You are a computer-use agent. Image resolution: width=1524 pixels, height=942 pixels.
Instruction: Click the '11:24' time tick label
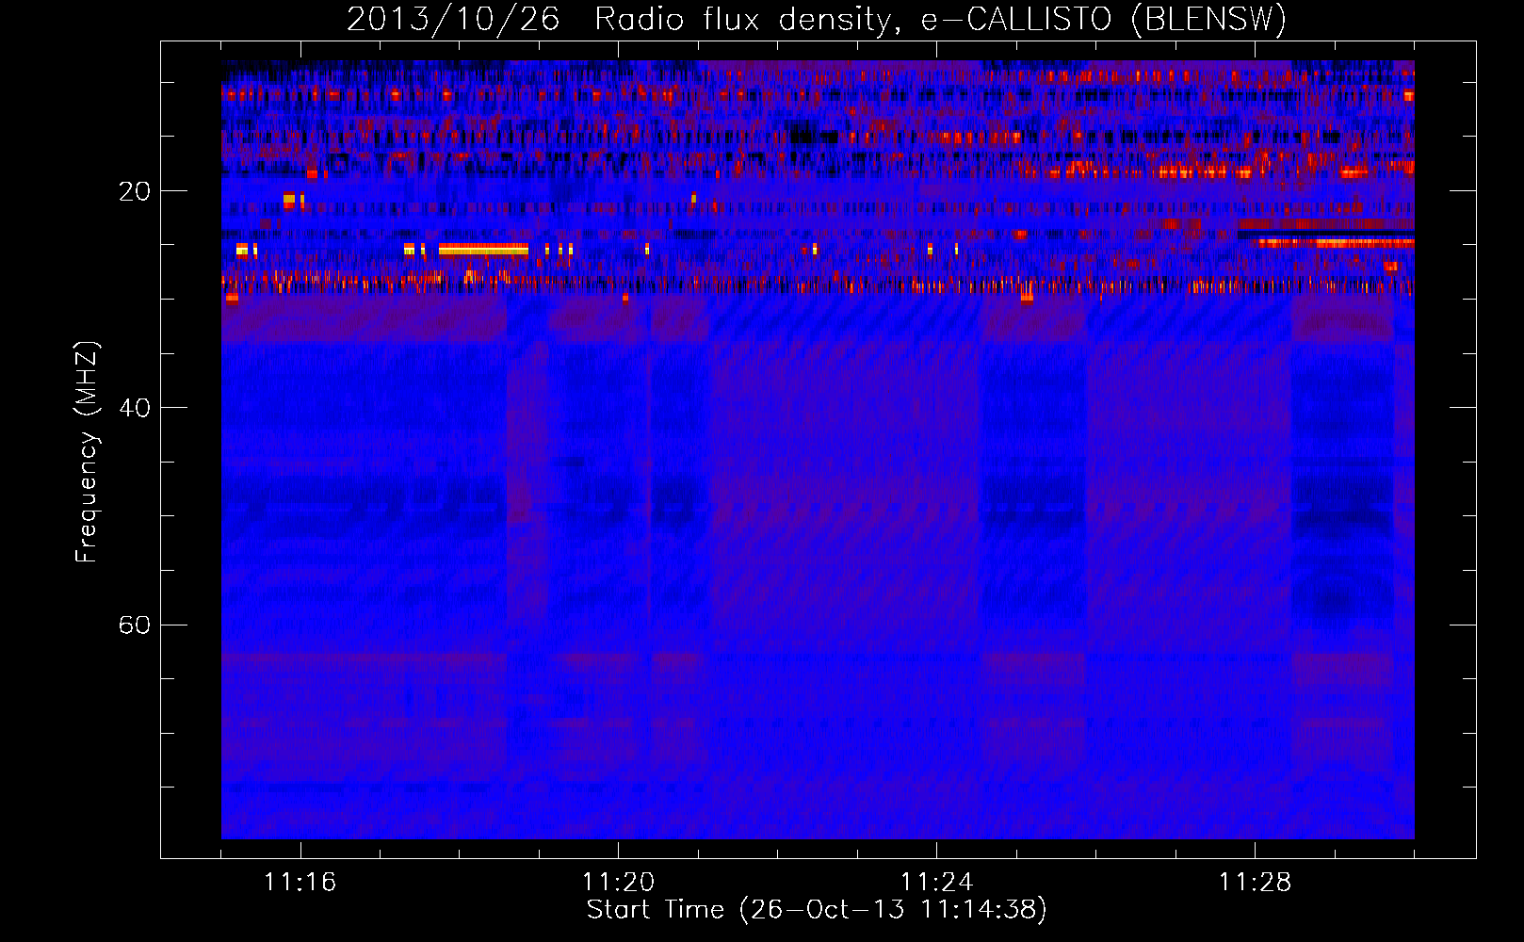tap(936, 883)
